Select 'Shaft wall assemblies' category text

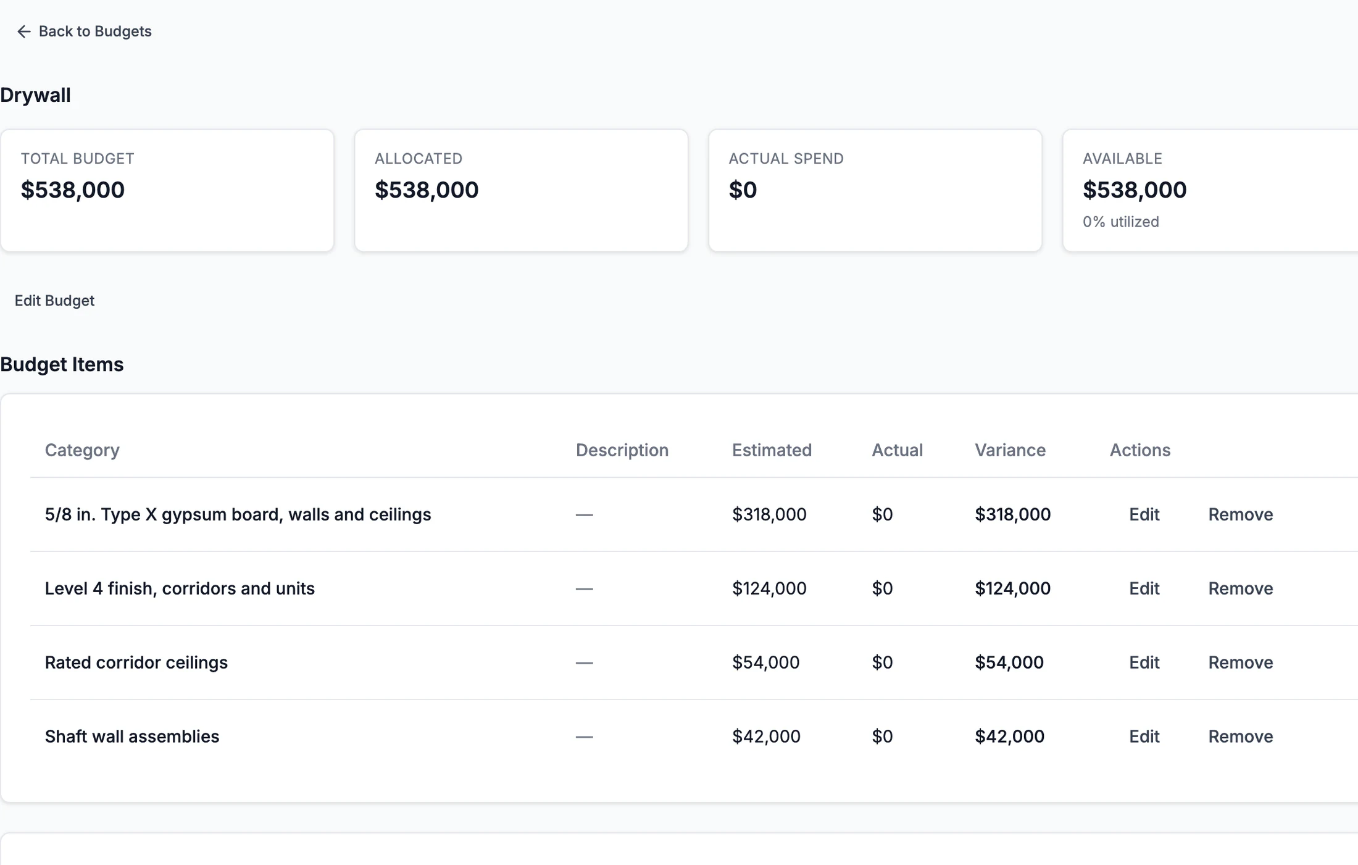(x=131, y=737)
